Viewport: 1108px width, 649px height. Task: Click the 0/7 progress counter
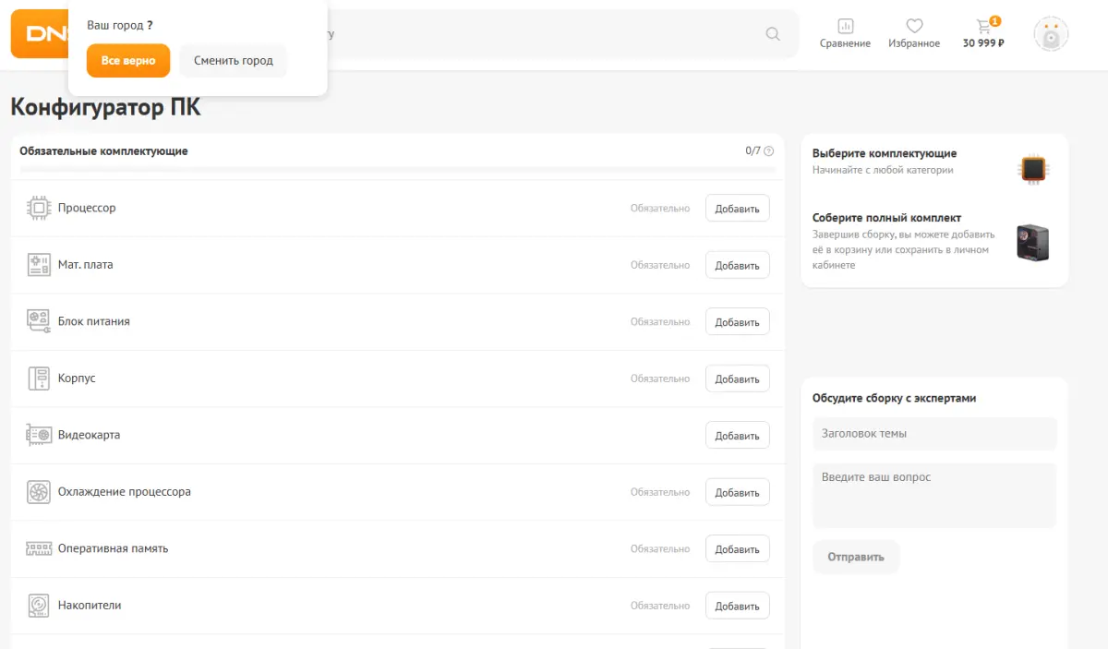point(753,151)
